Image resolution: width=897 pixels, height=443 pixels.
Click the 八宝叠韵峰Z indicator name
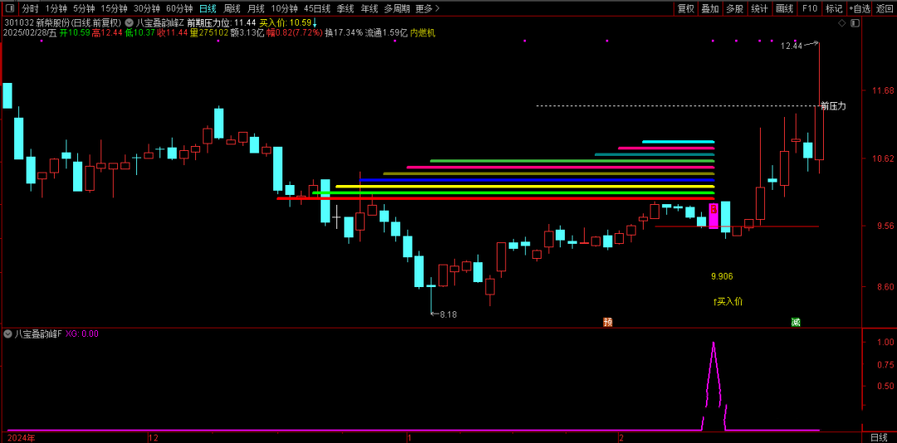(x=160, y=23)
